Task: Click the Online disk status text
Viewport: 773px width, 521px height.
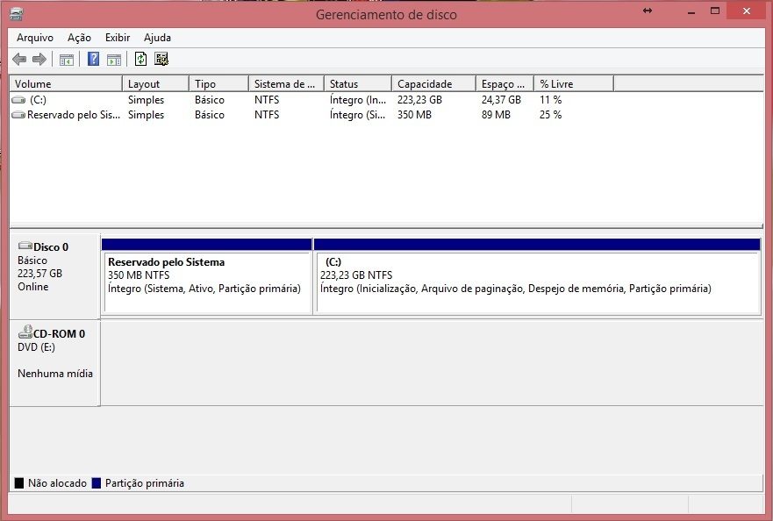Action: pyautogui.click(x=33, y=287)
